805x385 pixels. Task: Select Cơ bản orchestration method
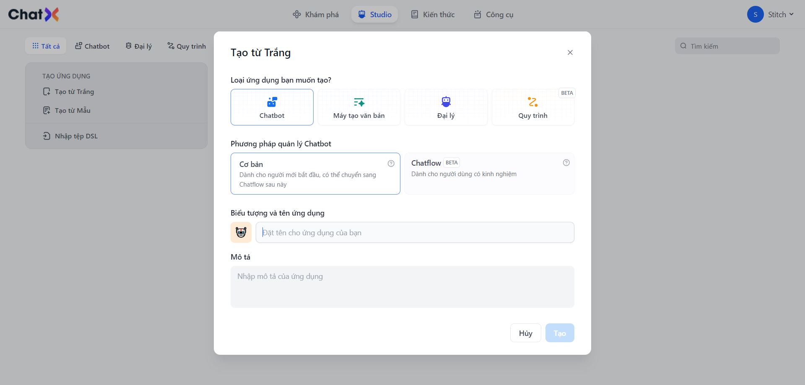point(315,174)
